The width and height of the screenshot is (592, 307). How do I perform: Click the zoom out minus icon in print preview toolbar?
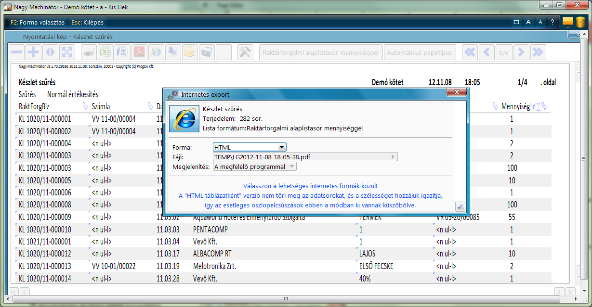tap(17, 52)
